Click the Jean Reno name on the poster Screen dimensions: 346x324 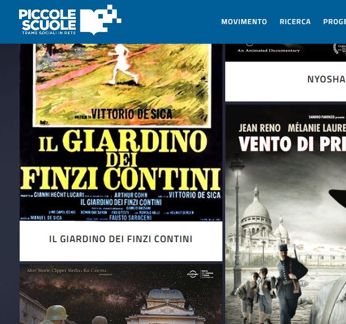click(x=259, y=128)
